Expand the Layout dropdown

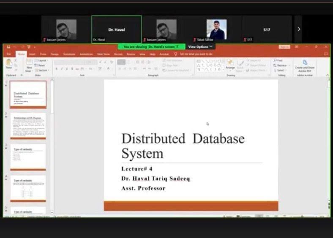pos(42,61)
